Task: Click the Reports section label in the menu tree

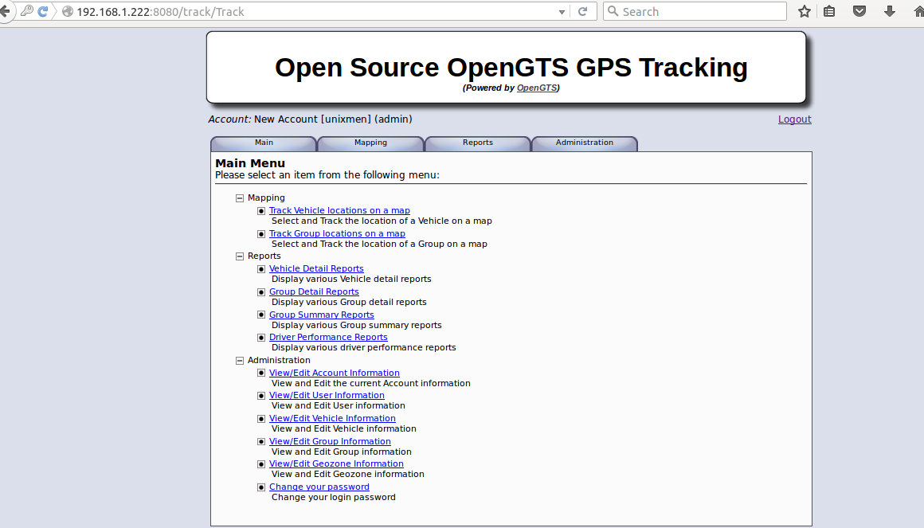Action: pyautogui.click(x=264, y=256)
